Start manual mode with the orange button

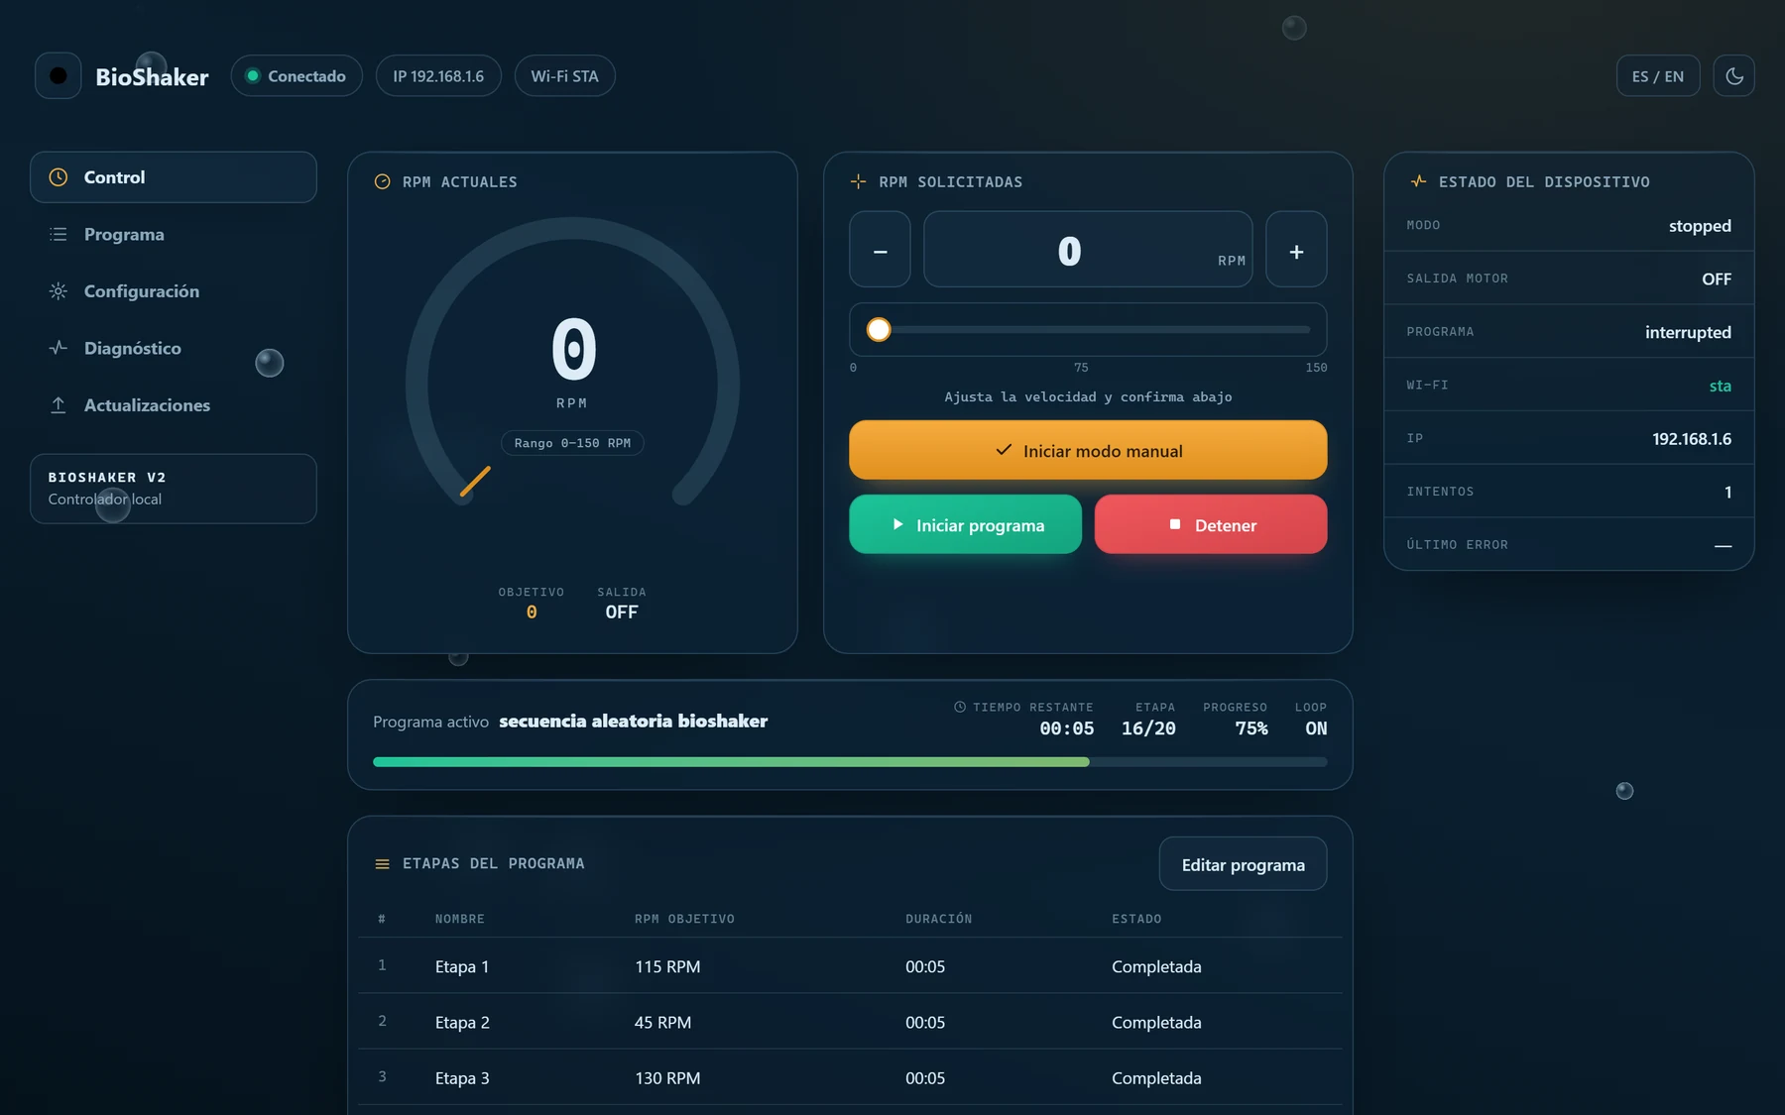tap(1088, 450)
